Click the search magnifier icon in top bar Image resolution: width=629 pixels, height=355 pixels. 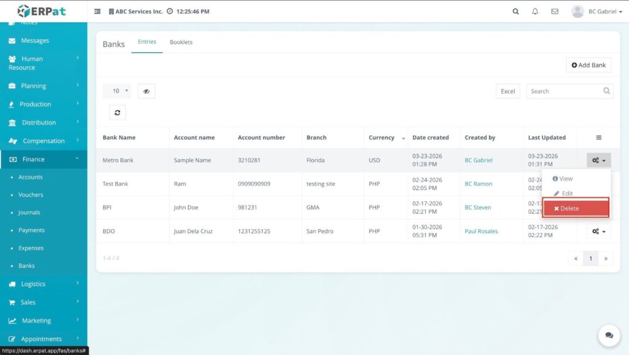[516, 11]
